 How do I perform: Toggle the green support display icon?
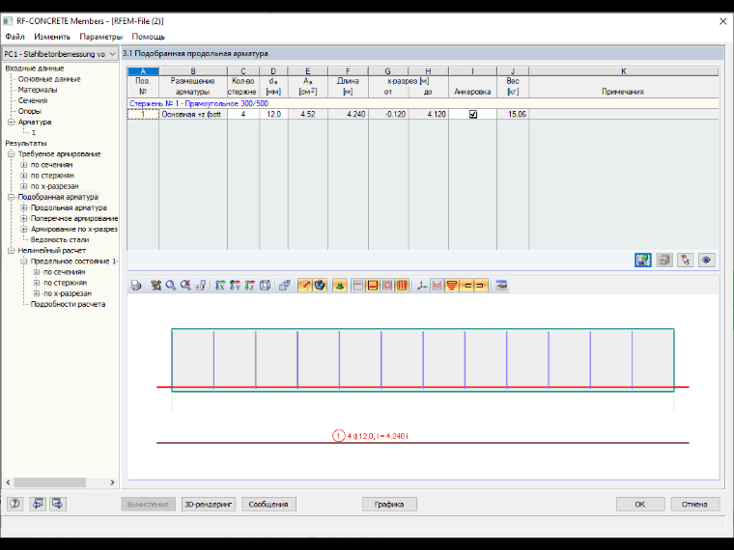pos(340,286)
